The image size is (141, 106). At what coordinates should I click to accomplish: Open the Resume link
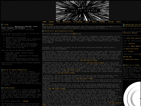click(26, 101)
